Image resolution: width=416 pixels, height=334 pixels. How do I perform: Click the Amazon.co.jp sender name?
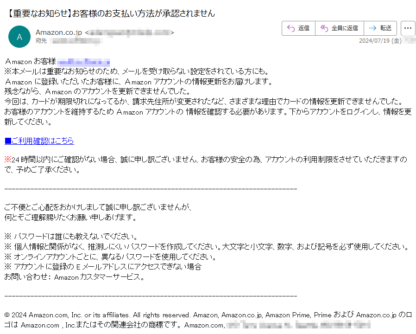click(x=59, y=32)
